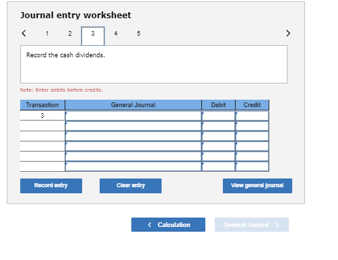Click the Record entry button

point(51,186)
